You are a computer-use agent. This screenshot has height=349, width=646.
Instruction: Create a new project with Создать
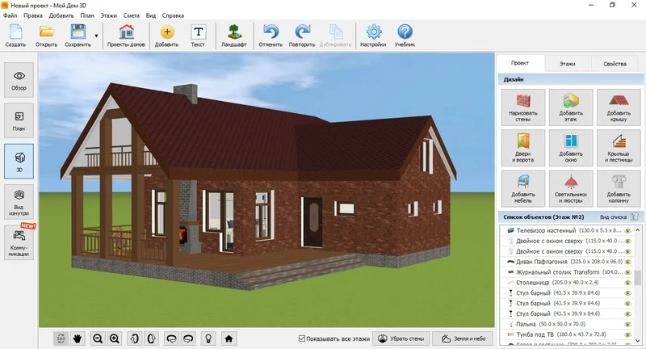click(15, 36)
